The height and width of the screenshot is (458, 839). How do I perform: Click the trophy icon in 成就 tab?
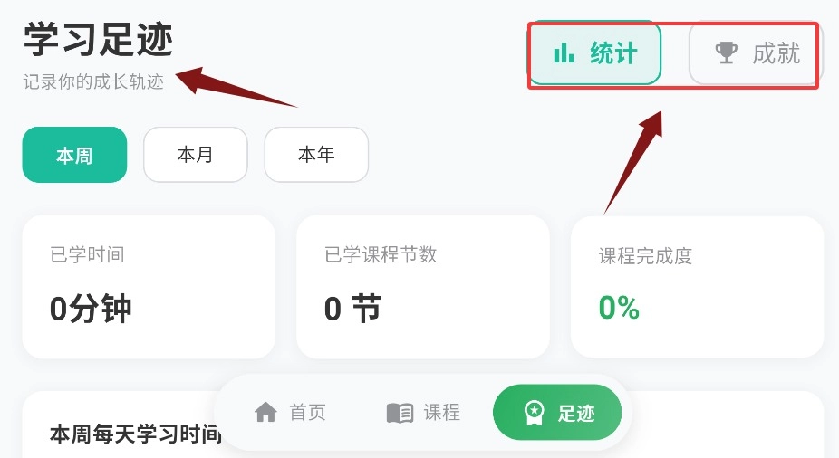pyautogui.click(x=726, y=52)
